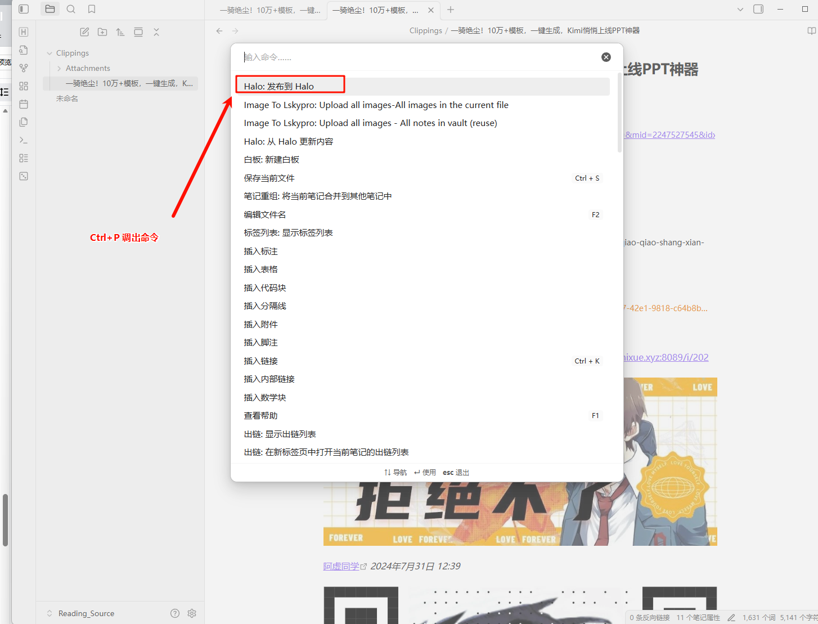The width and height of the screenshot is (818, 624).
Task: Click the command palette terminal icon
Action: click(x=24, y=140)
